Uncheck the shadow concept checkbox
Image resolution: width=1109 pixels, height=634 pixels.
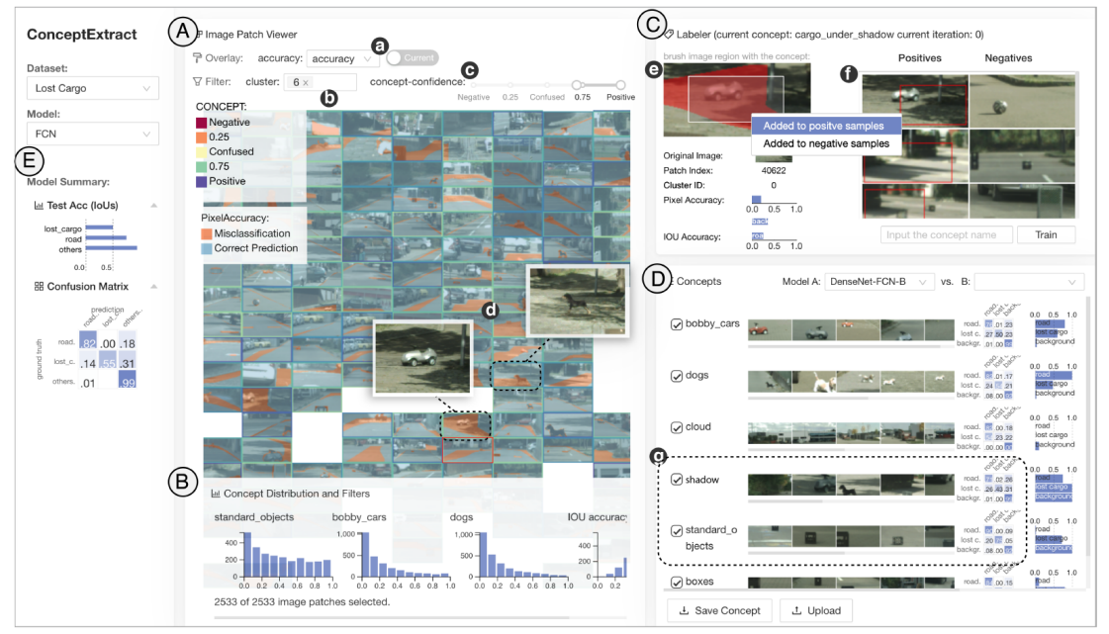(x=677, y=480)
